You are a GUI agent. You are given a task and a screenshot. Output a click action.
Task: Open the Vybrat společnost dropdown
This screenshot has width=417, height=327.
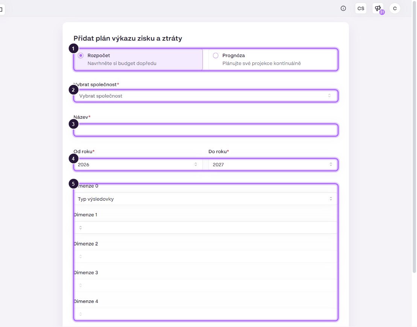[x=206, y=96]
